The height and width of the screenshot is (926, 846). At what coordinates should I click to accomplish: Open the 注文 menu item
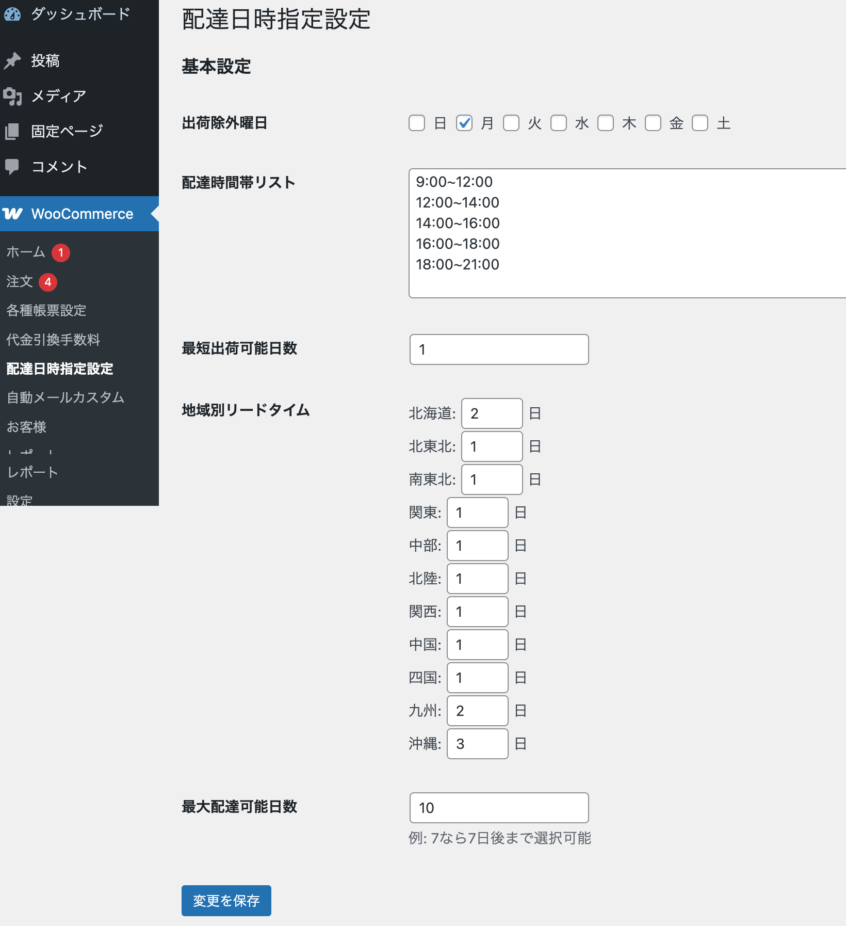click(19, 282)
